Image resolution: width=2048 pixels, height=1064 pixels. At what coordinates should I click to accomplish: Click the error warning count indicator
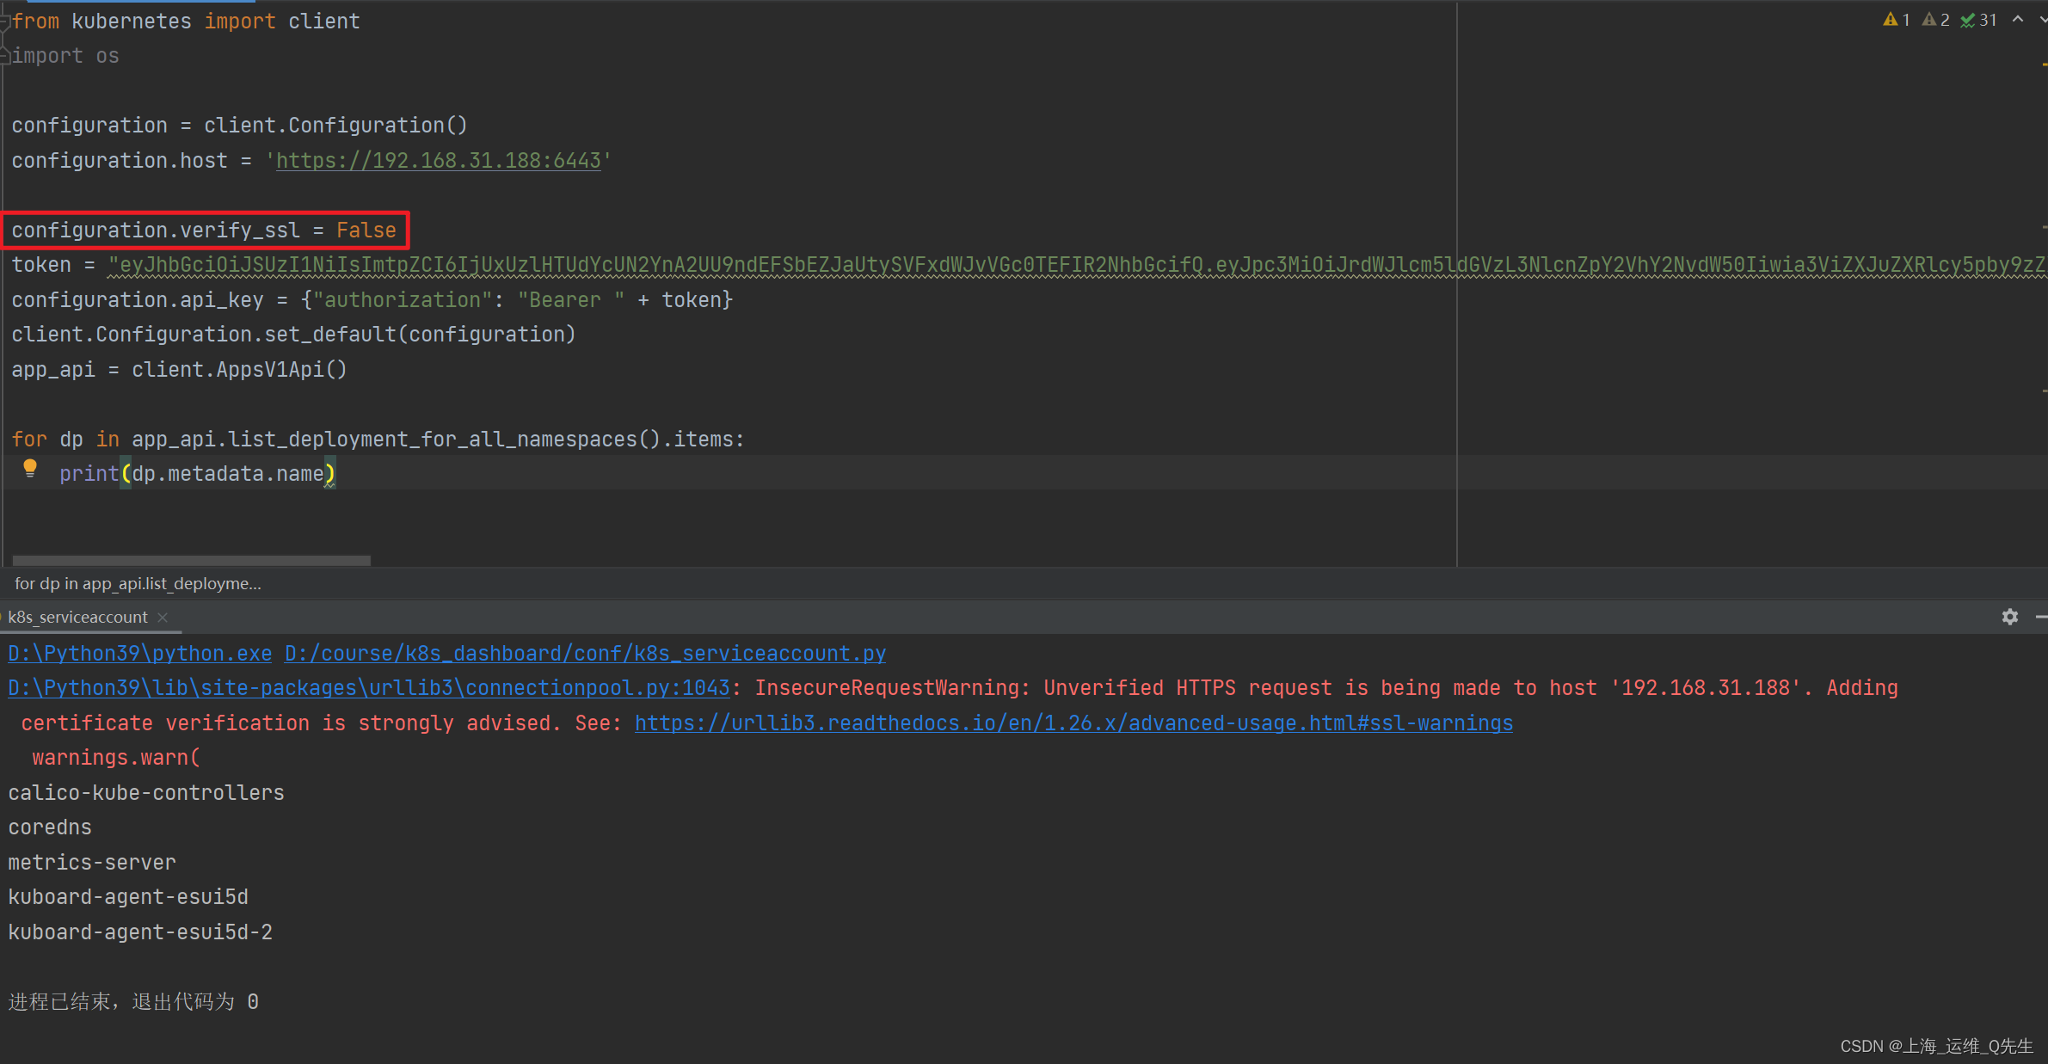click(1896, 20)
